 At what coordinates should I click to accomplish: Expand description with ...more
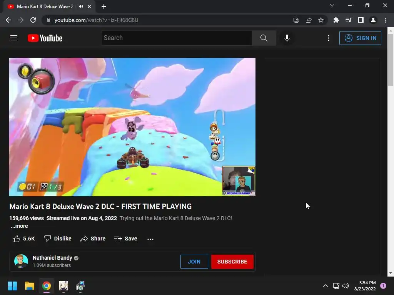19,226
